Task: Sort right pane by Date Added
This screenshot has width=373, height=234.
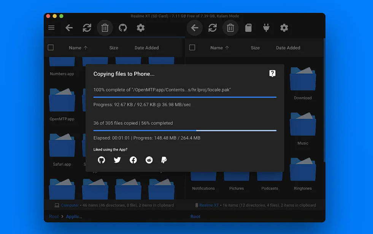Action: click(288, 48)
